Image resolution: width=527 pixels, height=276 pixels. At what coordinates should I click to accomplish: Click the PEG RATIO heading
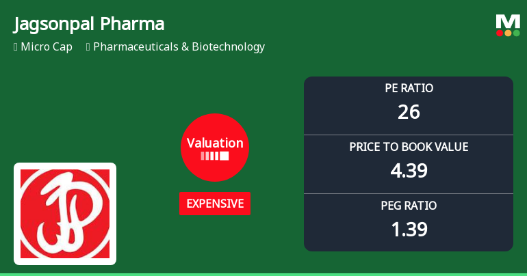coord(409,206)
